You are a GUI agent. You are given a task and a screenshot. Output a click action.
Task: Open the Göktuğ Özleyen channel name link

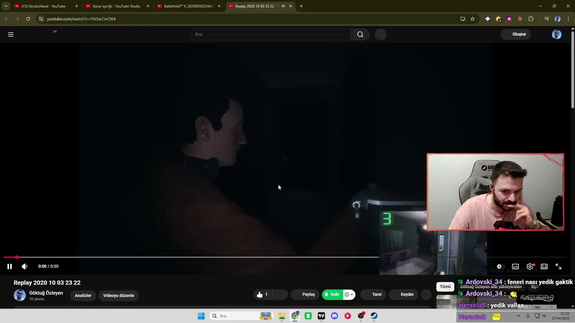46,293
